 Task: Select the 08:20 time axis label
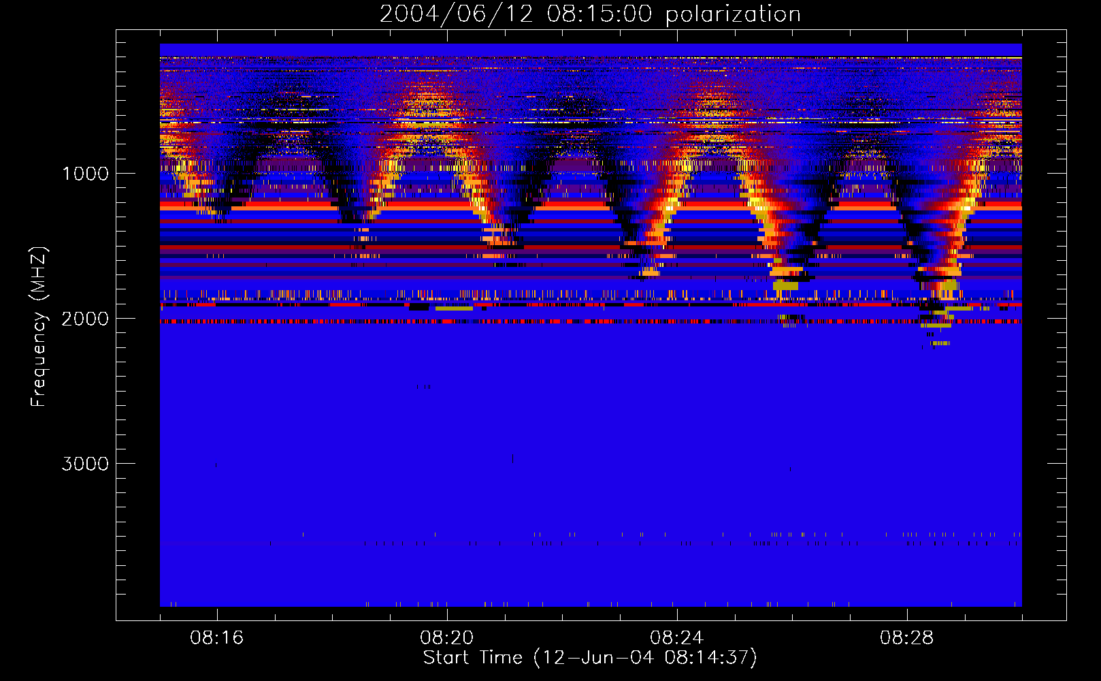pos(447,638)
